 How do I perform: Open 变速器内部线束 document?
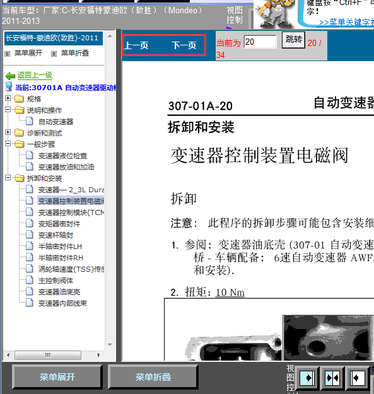coord(62,303)
